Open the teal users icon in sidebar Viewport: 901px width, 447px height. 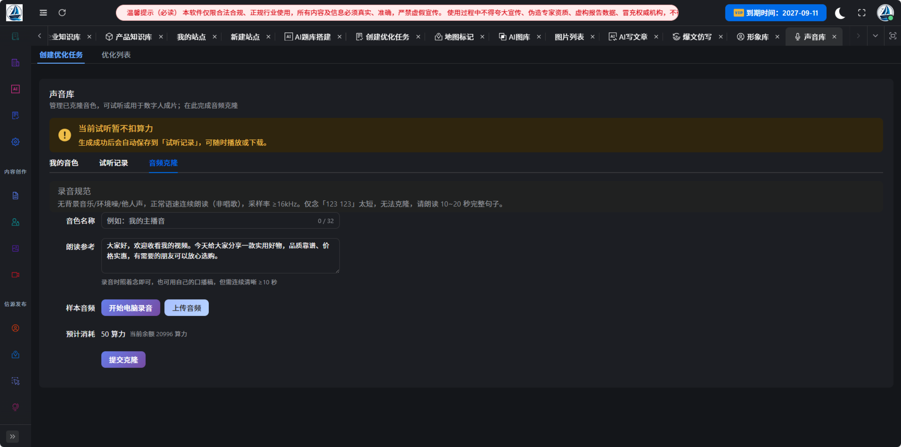[x=16, y=222]
